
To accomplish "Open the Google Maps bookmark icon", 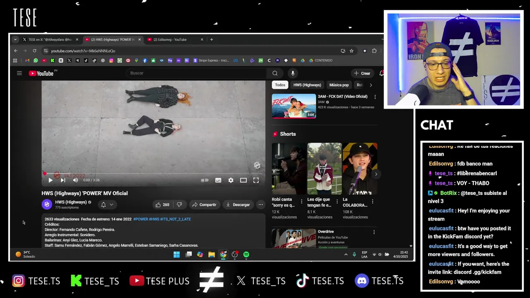I will tap(136, 60).
